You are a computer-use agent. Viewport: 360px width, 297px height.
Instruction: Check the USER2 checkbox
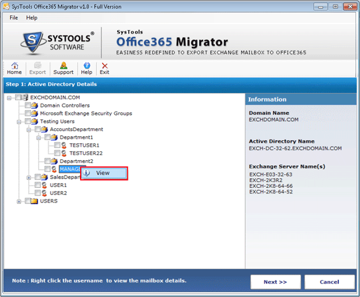click(38, 193)
